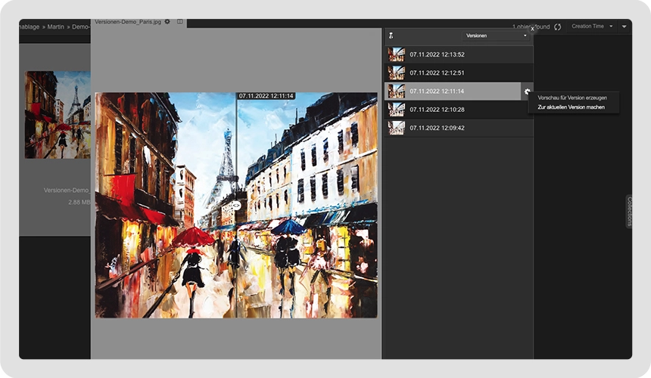Open the Versionen dropdown

497,36
